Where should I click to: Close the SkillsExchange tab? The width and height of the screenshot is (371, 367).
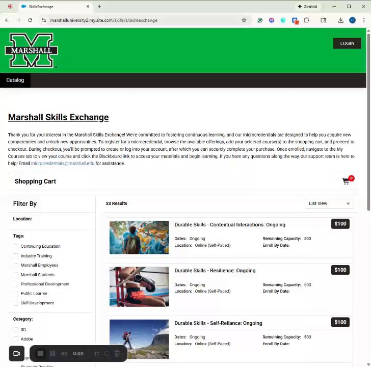click(x=88, y=7)
